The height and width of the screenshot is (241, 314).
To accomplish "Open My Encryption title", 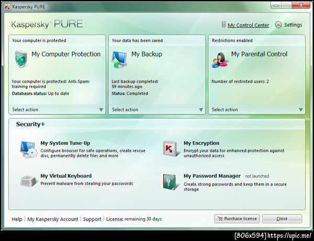I will [201, 143].
